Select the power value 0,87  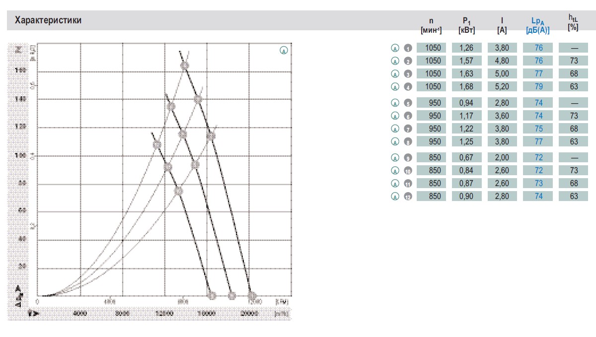(x=466, y=184)
